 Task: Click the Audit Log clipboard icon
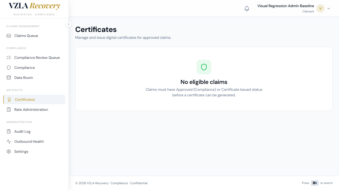click(9, 131)
